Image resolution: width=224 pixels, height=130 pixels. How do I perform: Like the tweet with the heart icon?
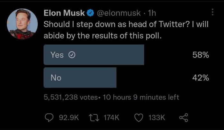pos(139,118)
